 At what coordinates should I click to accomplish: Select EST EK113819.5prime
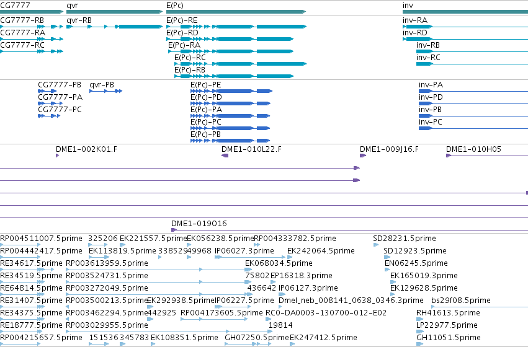pyautogui.click(x=123, y=251)
